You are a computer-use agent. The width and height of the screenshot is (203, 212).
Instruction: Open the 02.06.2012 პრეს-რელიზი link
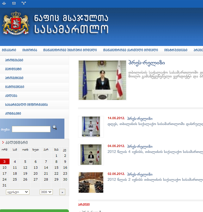140,174
